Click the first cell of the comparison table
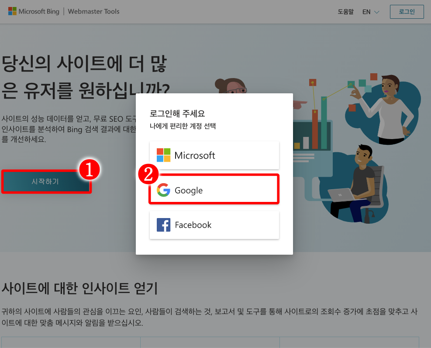The image size is (431, 348). pyautogui.click(x=72, y=345)
